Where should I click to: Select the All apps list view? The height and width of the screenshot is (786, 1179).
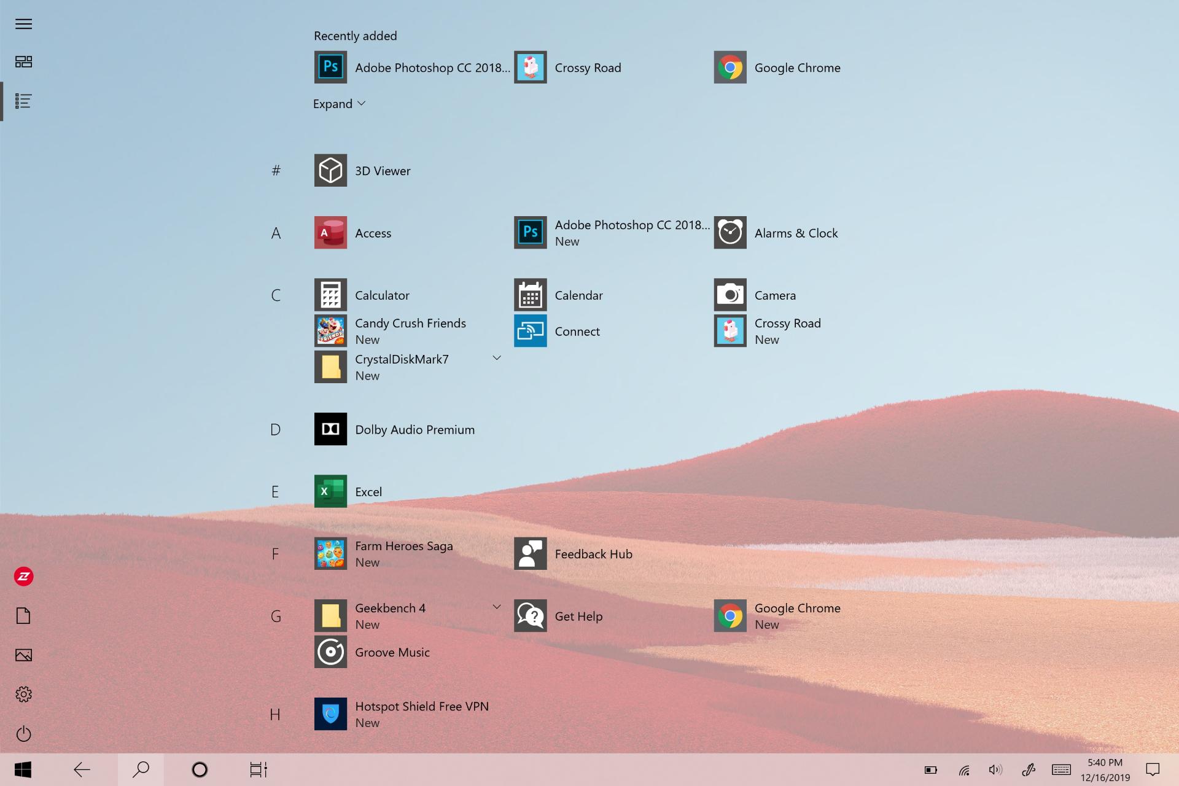[23, 101]
